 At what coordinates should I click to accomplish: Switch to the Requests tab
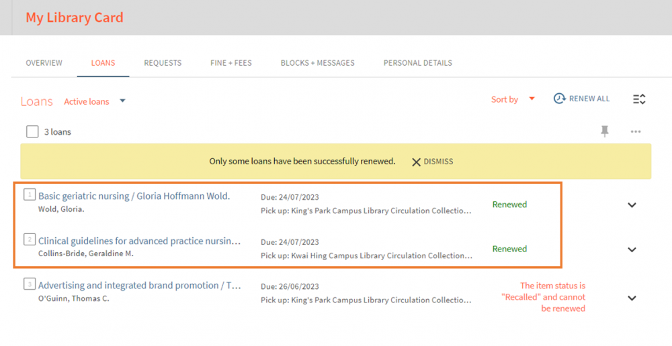point(163,63)
